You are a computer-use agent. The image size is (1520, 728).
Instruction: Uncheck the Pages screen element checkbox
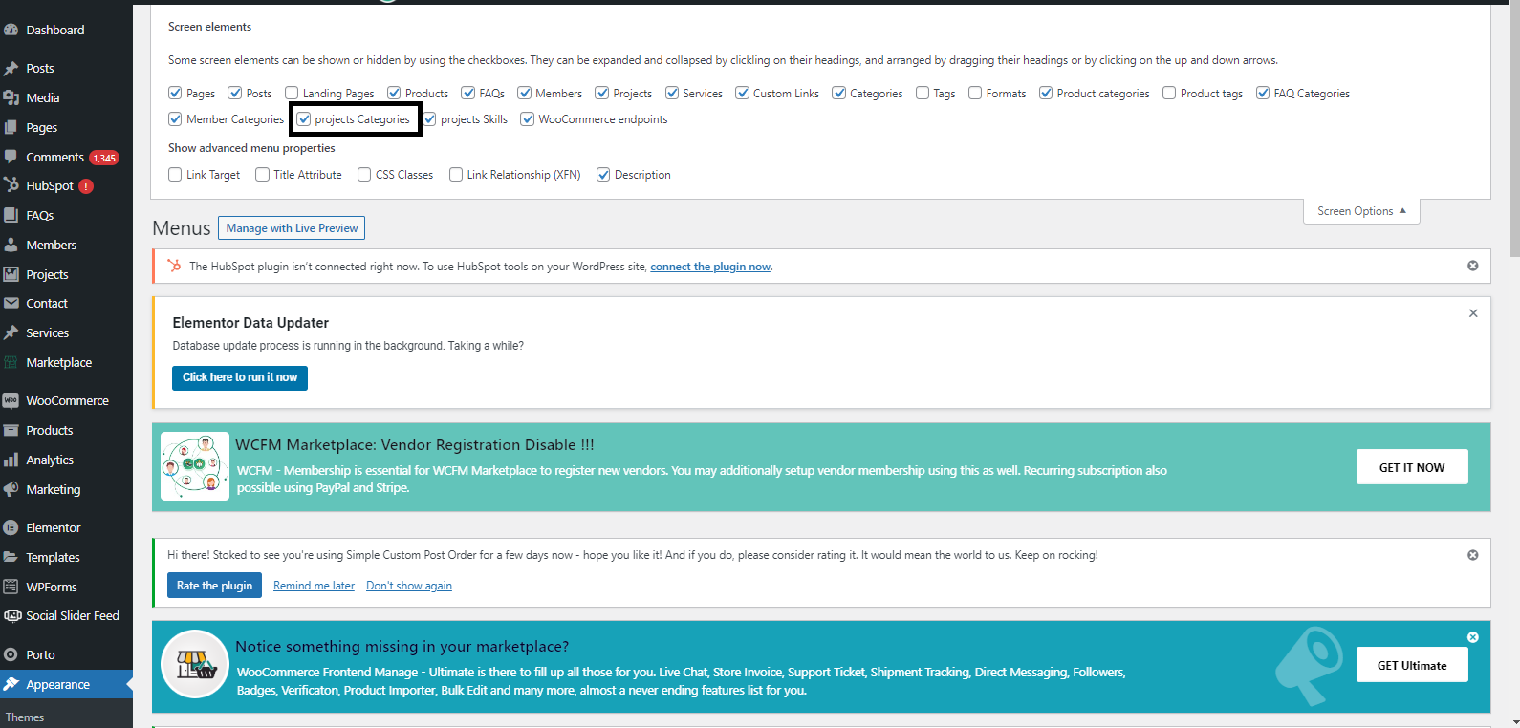pos(175,93)
